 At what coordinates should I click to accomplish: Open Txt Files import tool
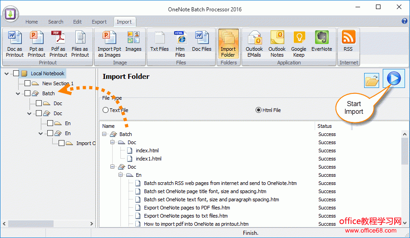tap(159, 42)
